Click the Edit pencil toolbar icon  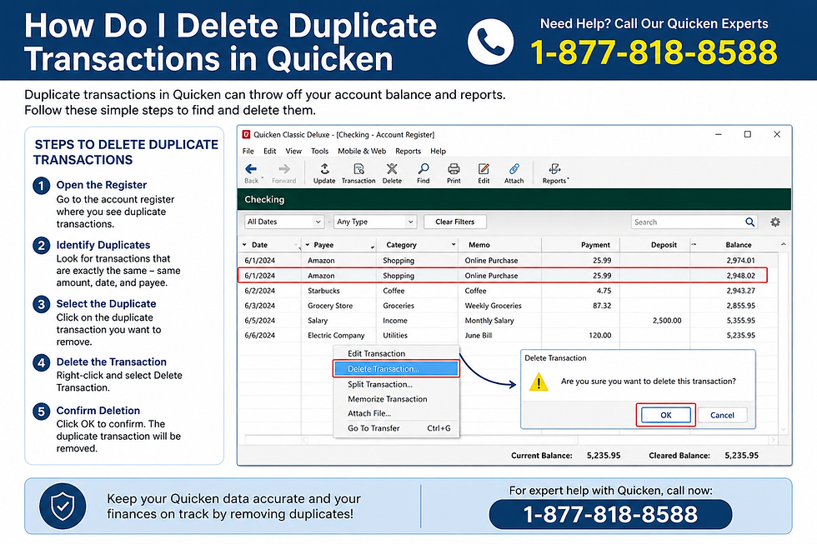(484, 168)
